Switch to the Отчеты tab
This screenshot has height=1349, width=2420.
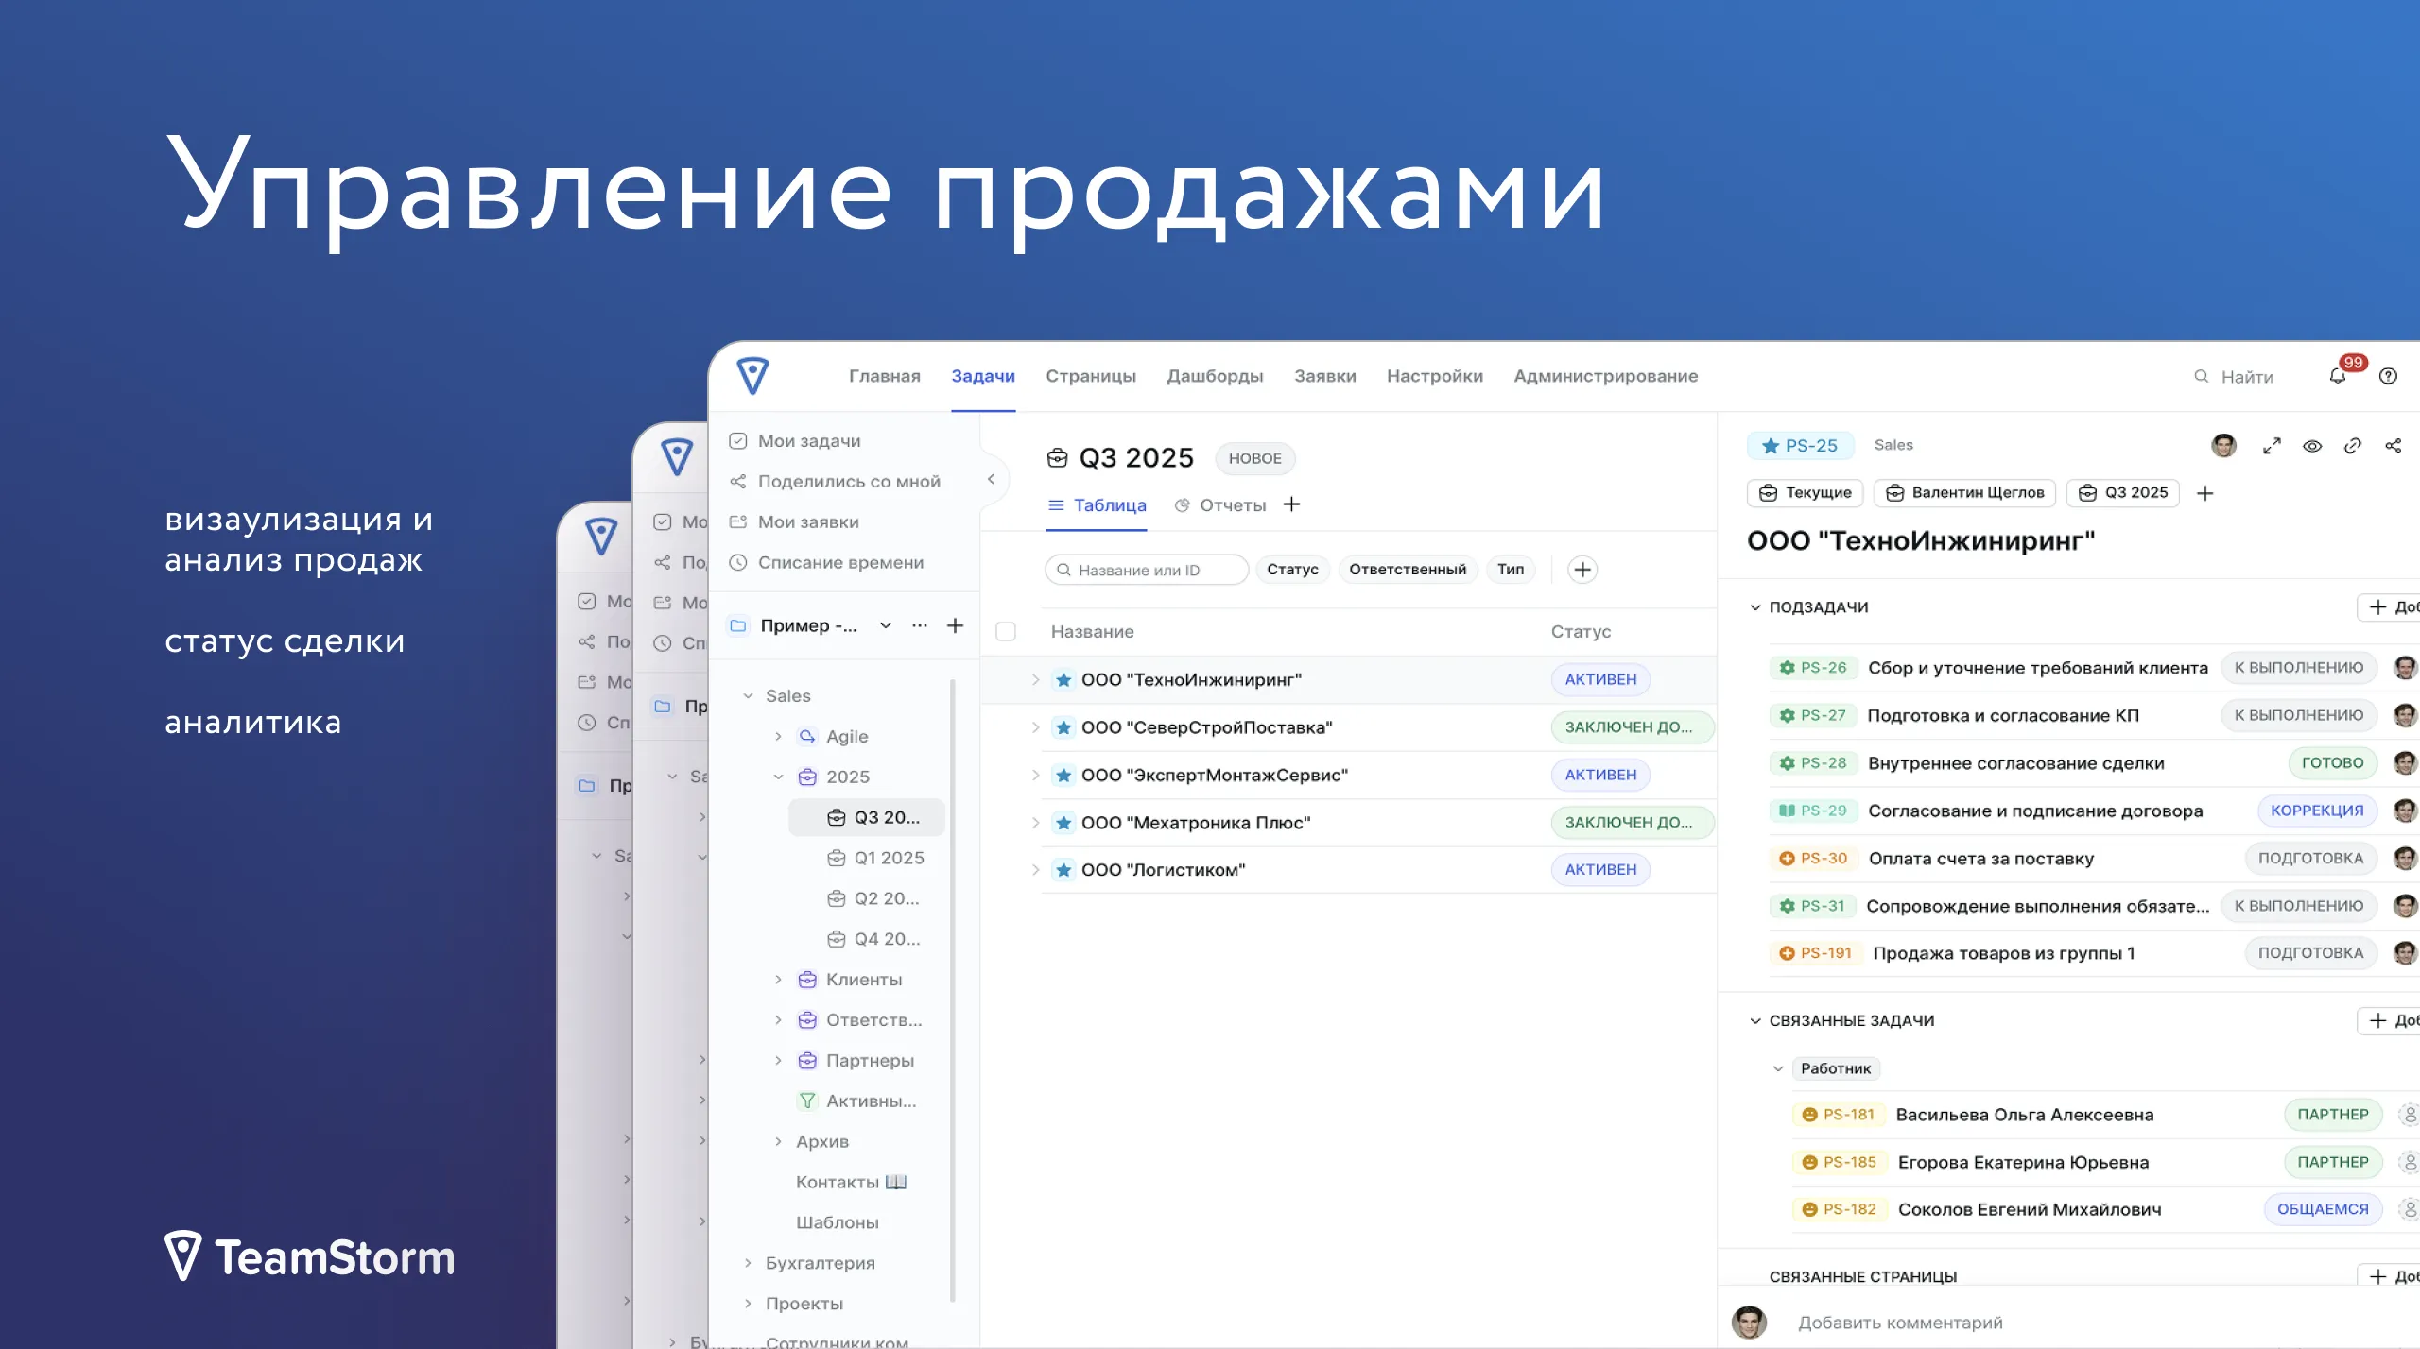pos(1232,504)
